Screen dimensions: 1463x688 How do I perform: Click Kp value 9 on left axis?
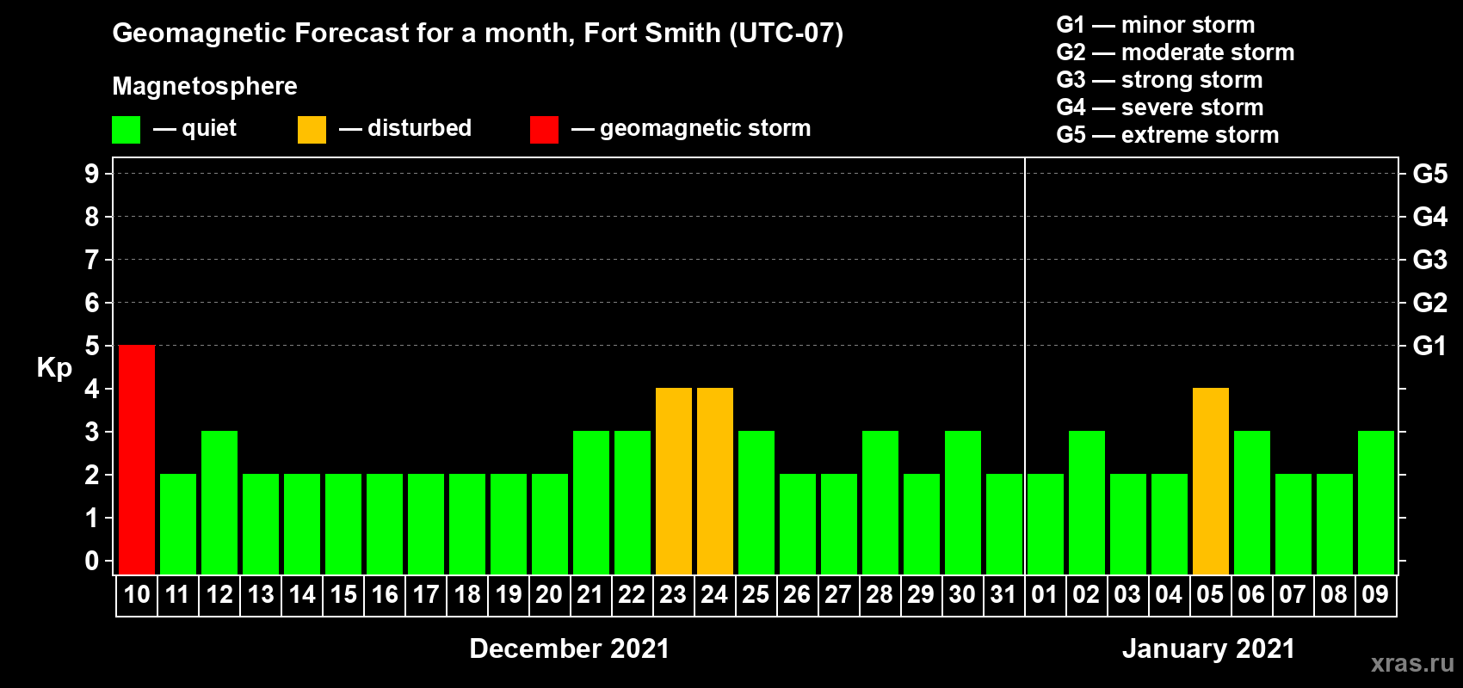click(92, 174)
